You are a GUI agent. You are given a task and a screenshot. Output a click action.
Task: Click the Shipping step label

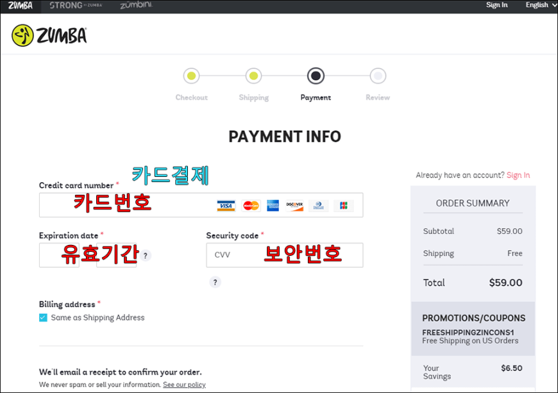click(x=254, y=97)
